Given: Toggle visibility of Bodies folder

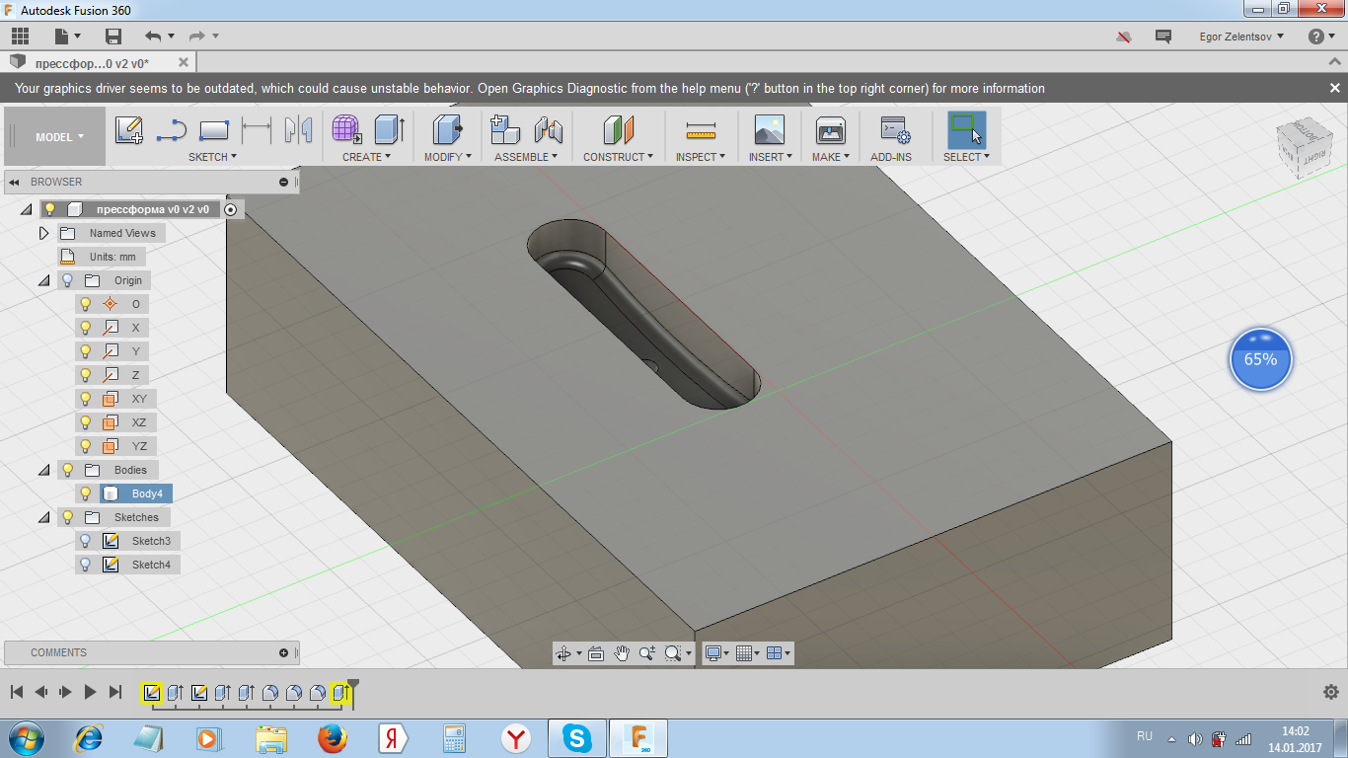Looking at the screenshot, I should pyautogui.click(x=67, y=470).
